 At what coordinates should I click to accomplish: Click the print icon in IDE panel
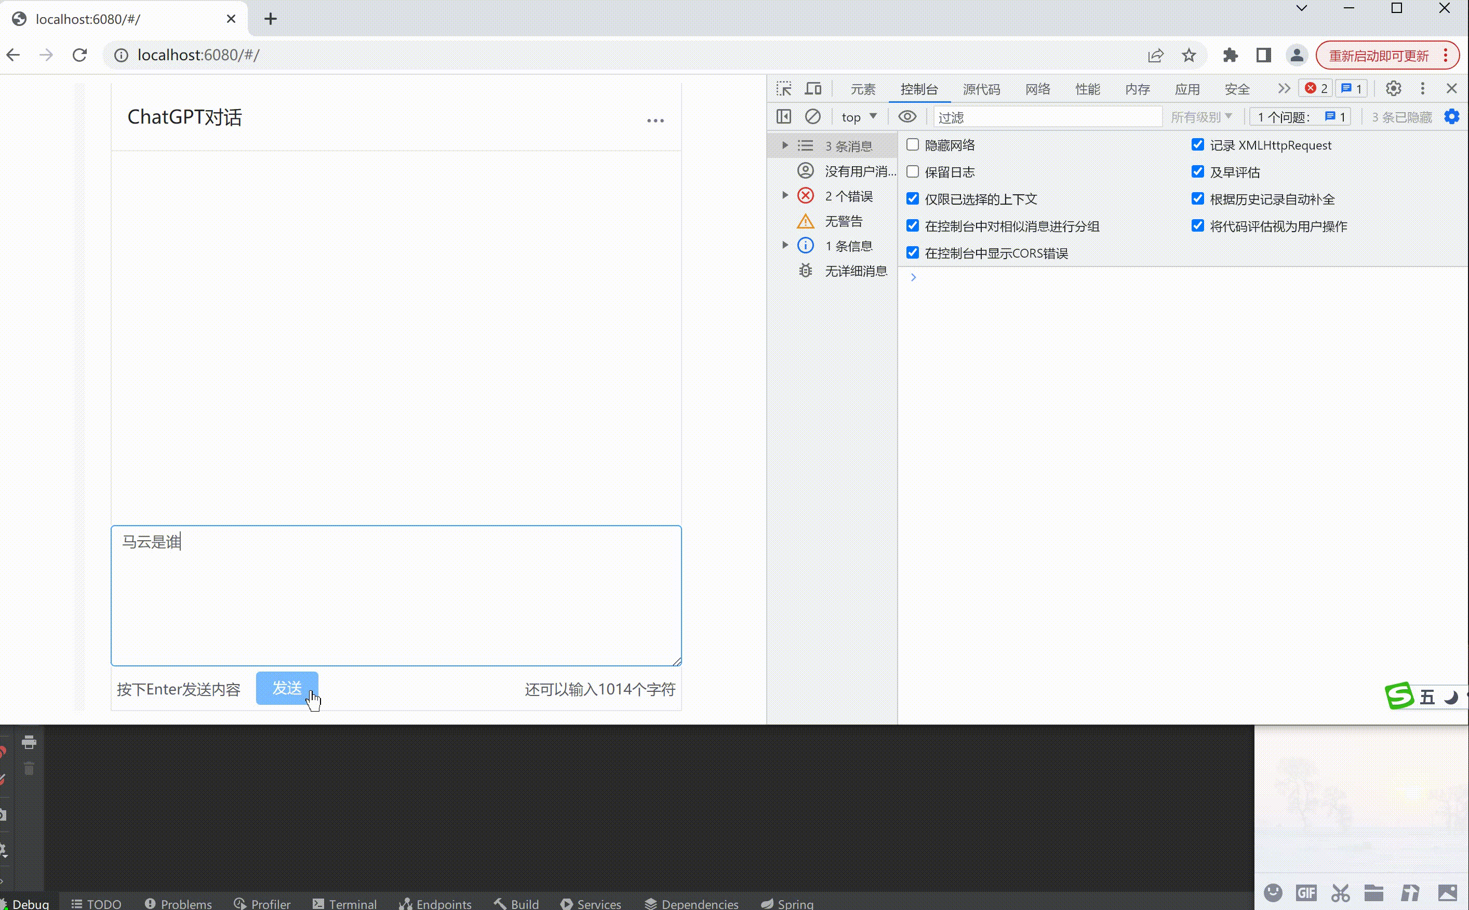click(x=29, y=742)
